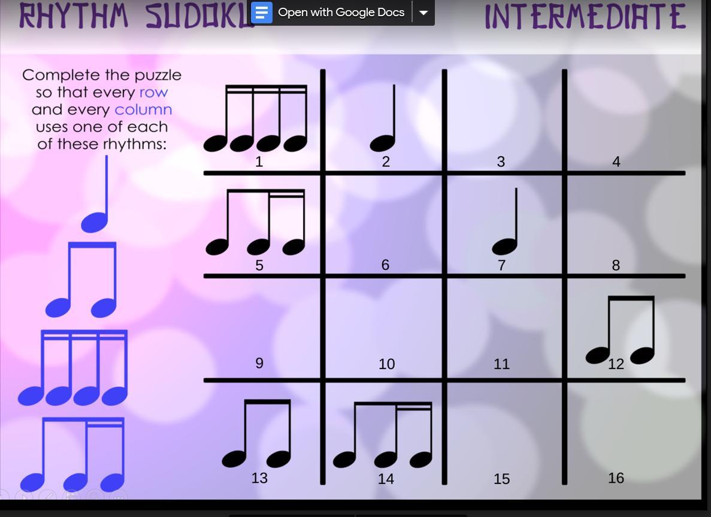Click the sixteenth notes in cell 1
The image size is (711, 517).
click(255, 118)
